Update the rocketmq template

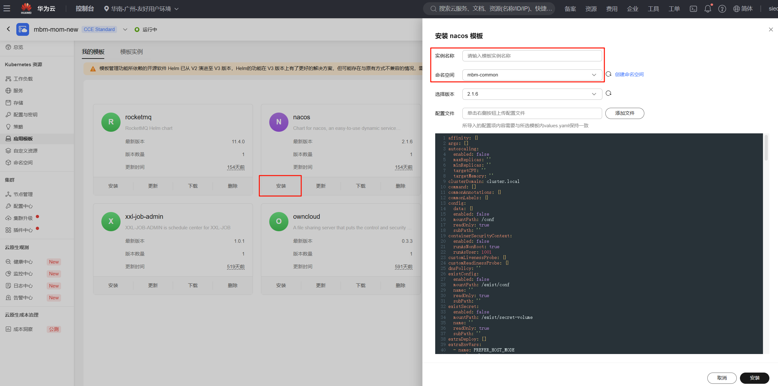pos(153,186)
